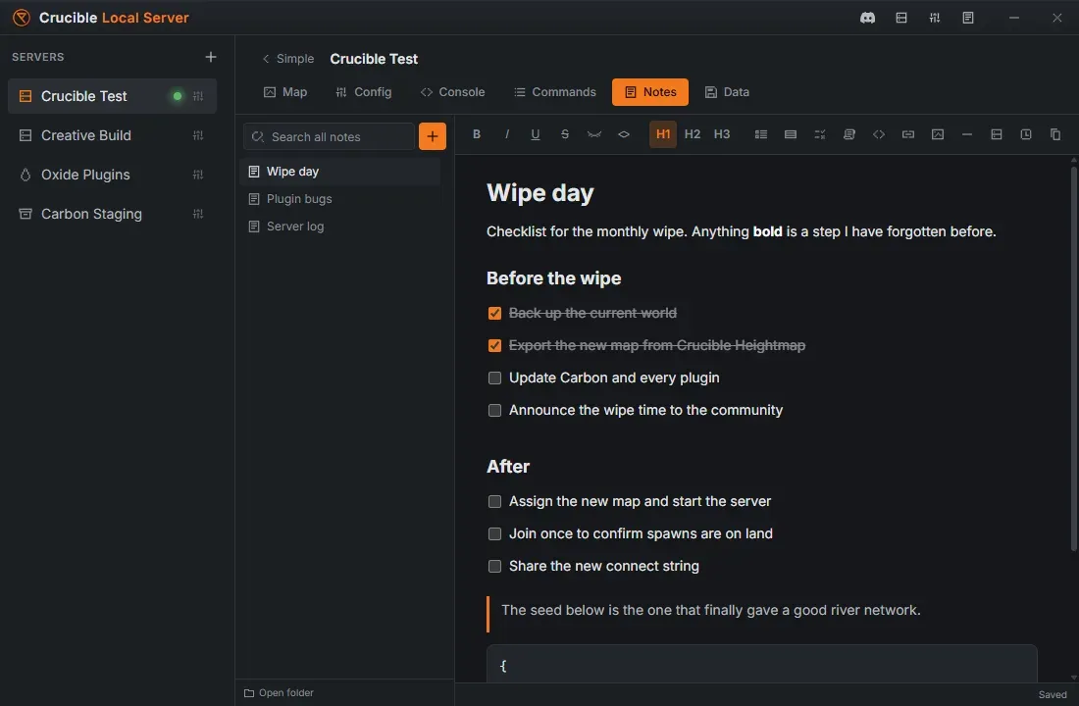The height and width of the screenshot is (706, 1079).
Task: Click the 'Before the wipe' heading
Action: coord(554,278)
